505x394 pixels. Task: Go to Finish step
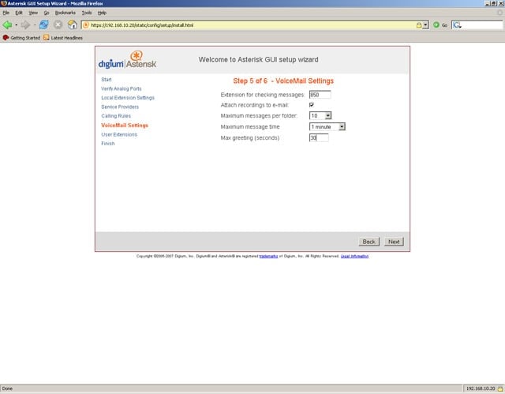tap(108, 144)
